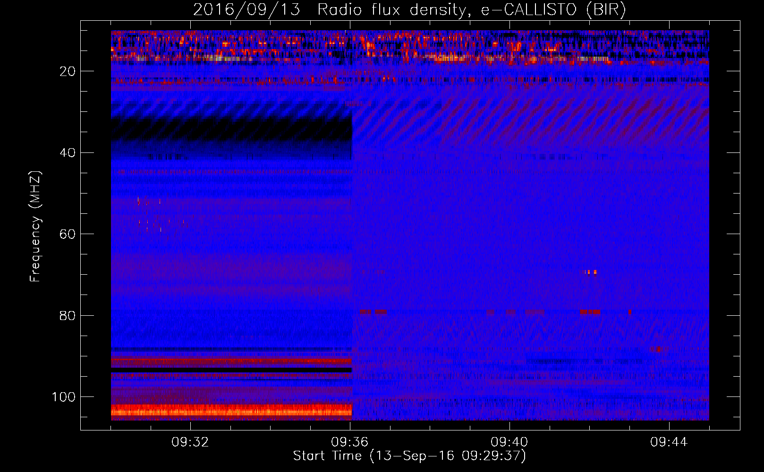
Task: Click the frequency tick label '80'
Action: pos(68,315)
